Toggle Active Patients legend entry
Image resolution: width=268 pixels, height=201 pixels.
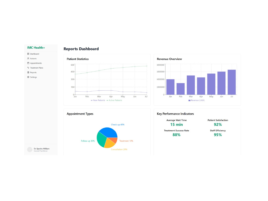(x=114, y=100)
